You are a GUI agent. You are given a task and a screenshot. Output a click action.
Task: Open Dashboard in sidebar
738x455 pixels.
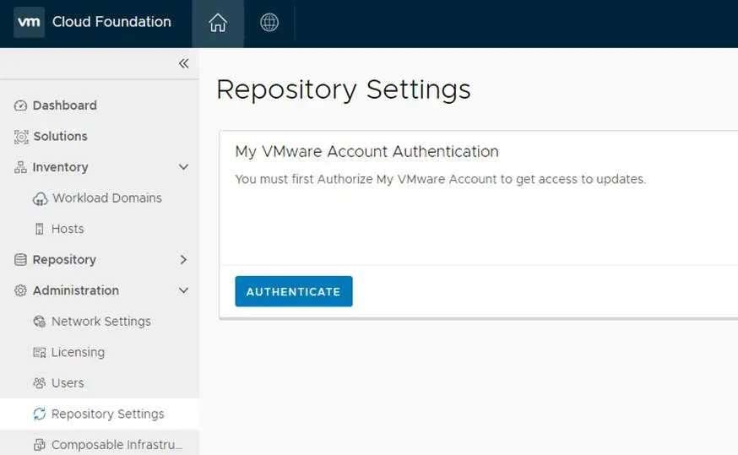point(64,106)
